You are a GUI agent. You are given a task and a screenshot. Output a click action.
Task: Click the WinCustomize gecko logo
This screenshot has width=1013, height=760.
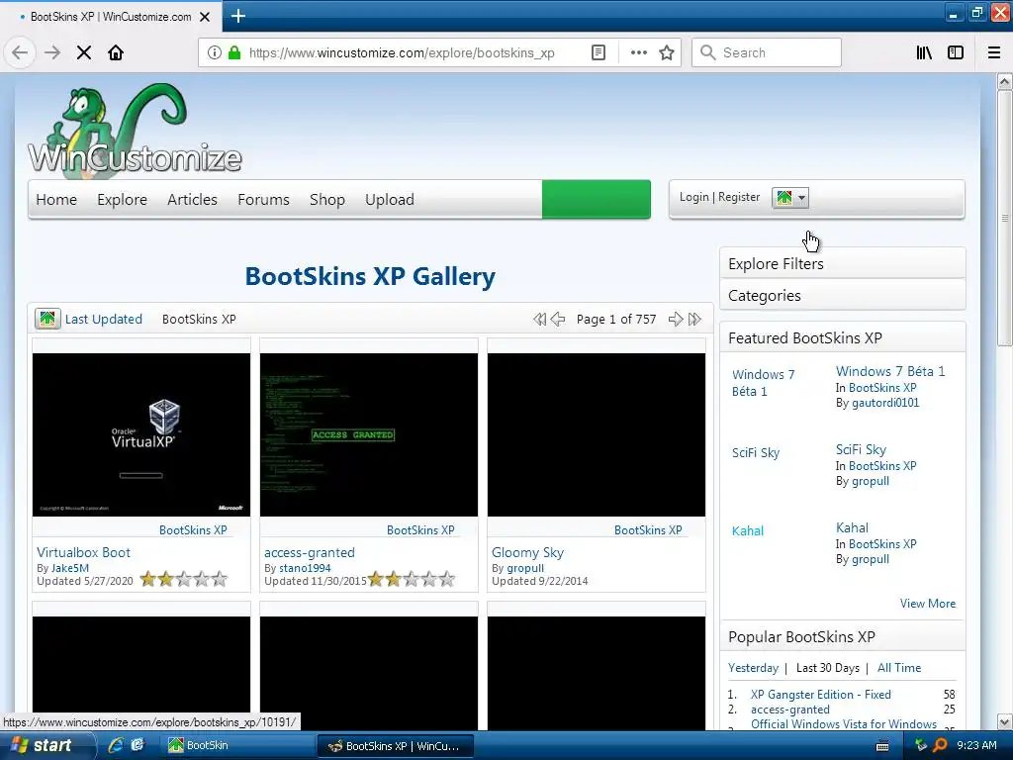pos(135,130)
